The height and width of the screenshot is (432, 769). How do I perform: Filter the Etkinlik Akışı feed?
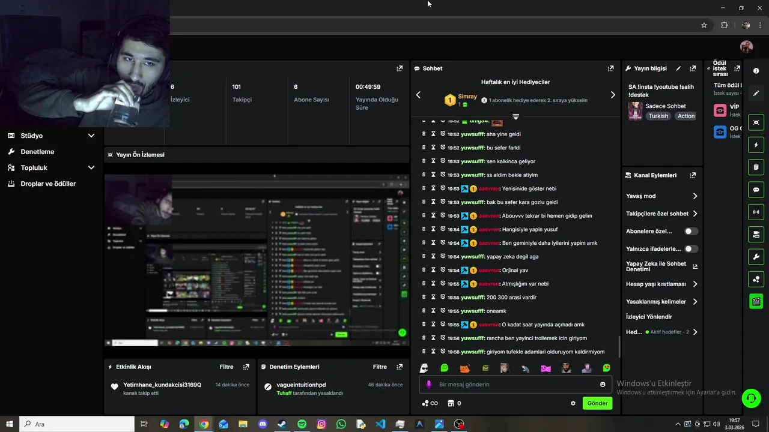point(226,367)
